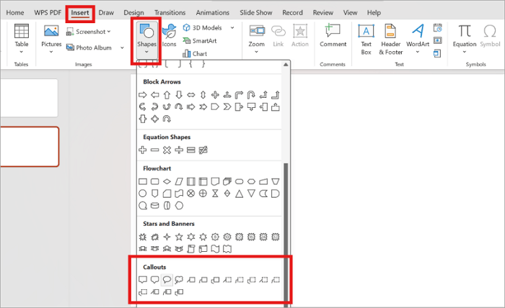505x308 pixels.
Task: Pick the Flowchart Magnetic Disk shape
Action: [x=155, y=206]
